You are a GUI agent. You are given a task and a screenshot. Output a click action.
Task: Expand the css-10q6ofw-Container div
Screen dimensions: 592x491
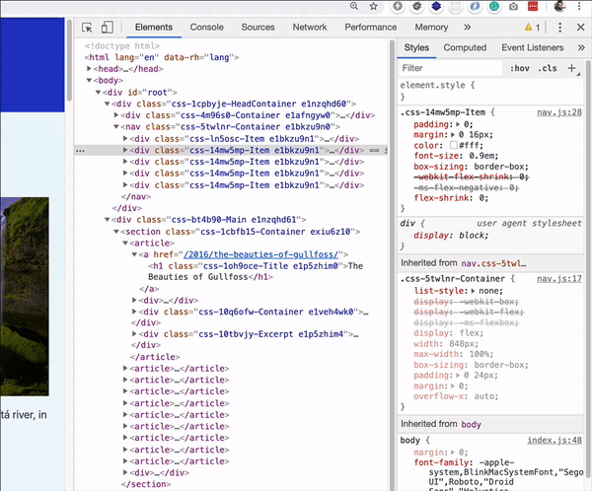[135, 311]
